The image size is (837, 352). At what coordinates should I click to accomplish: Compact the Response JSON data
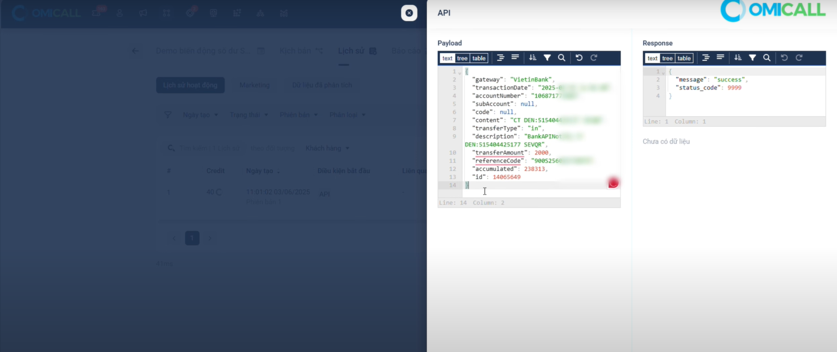pos(720,58)
